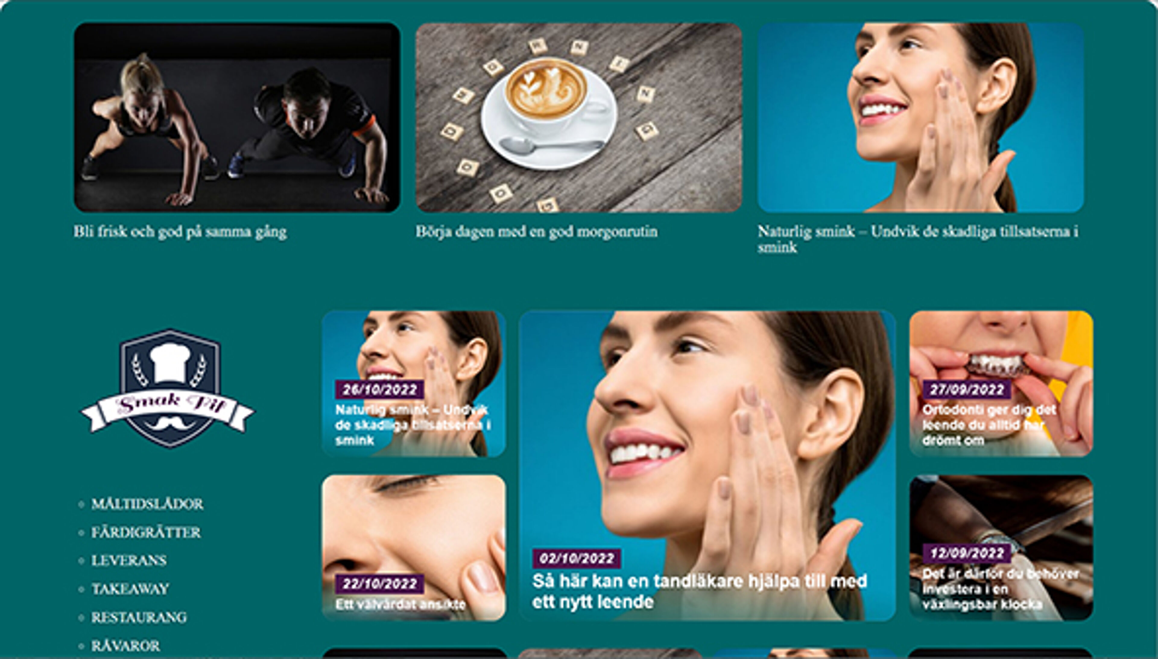Click the 02/10/2022 date badge
Screen dimensions: 1158x659
pyautogui.click(x=576, y=559)
